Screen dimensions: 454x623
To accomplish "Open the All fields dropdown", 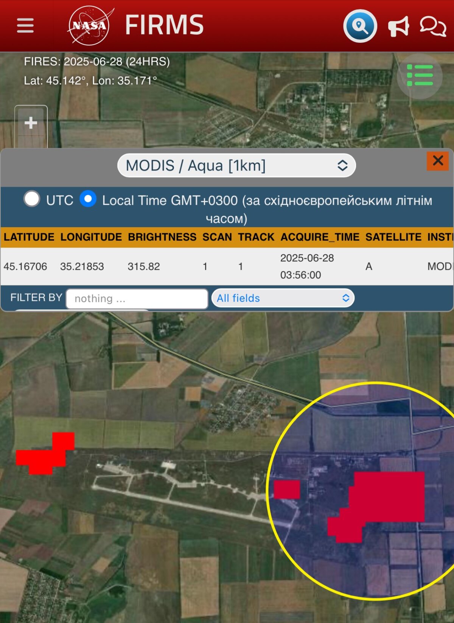I will tap(283, 298).
